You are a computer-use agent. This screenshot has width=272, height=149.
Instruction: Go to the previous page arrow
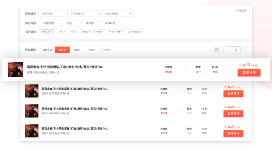(227, 50)
